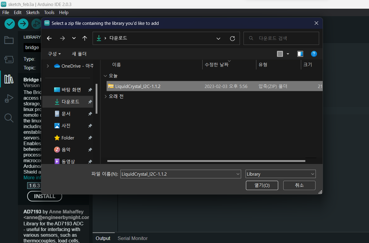
Task: Open the Search magnifier sidebar icon
Action: coord(9,118)
